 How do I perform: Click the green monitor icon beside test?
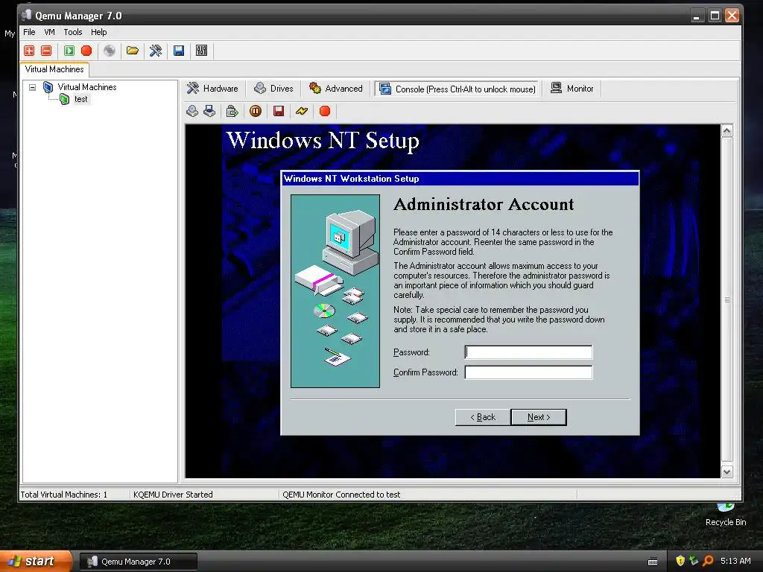pos(65,99)
